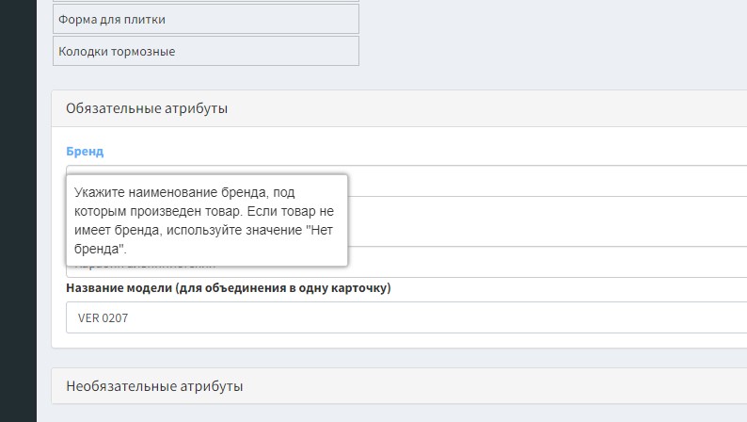Expand the "Необязательные атрибуты" section

click(x=399, y=386)
